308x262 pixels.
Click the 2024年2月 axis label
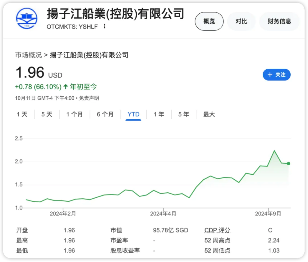(x=63, y=214)
